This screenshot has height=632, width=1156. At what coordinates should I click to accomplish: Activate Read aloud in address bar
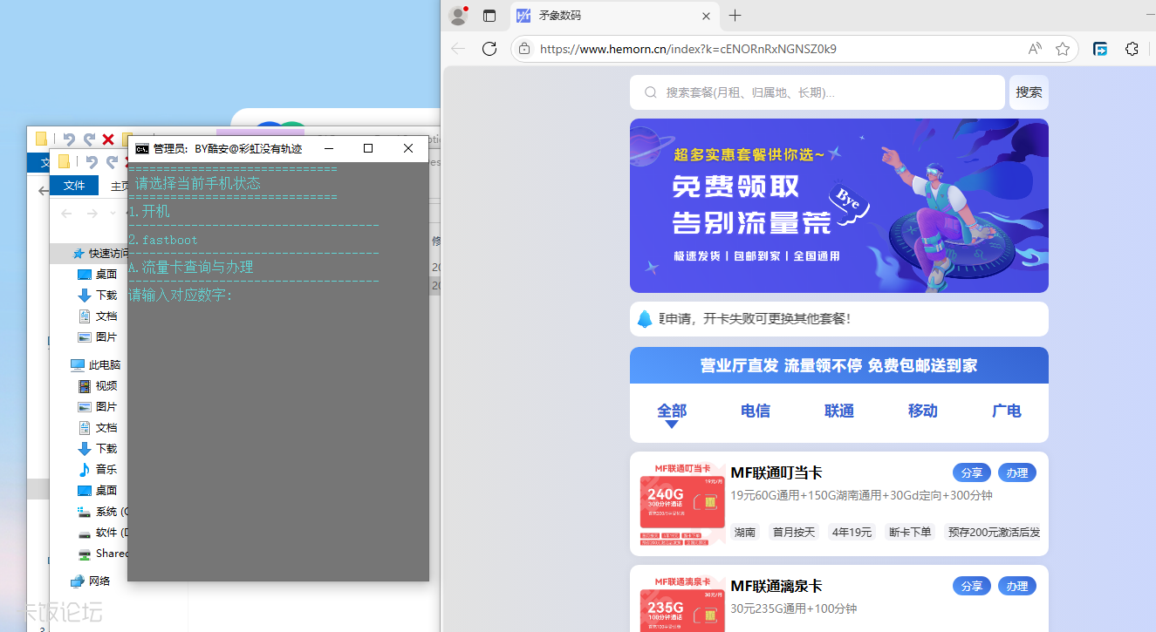(1035, 49)
